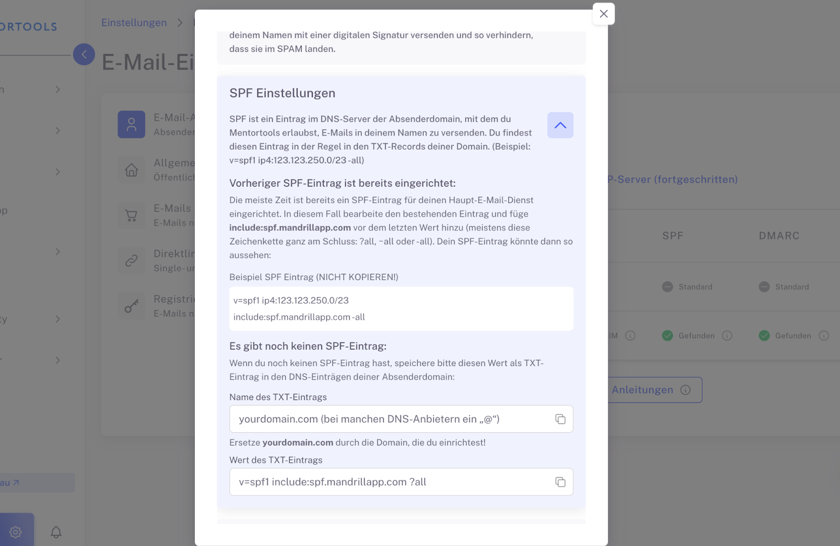
Task: Show info for SPF Gefunden status
Action: [x=727, y=336]
